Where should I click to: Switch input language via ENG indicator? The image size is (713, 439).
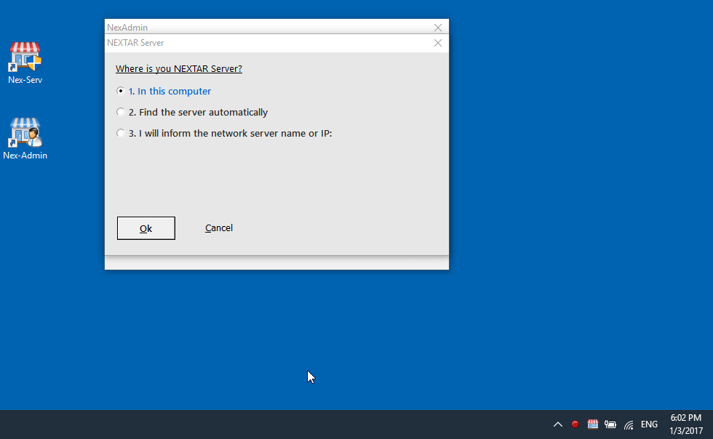click(x=649, y=424)
